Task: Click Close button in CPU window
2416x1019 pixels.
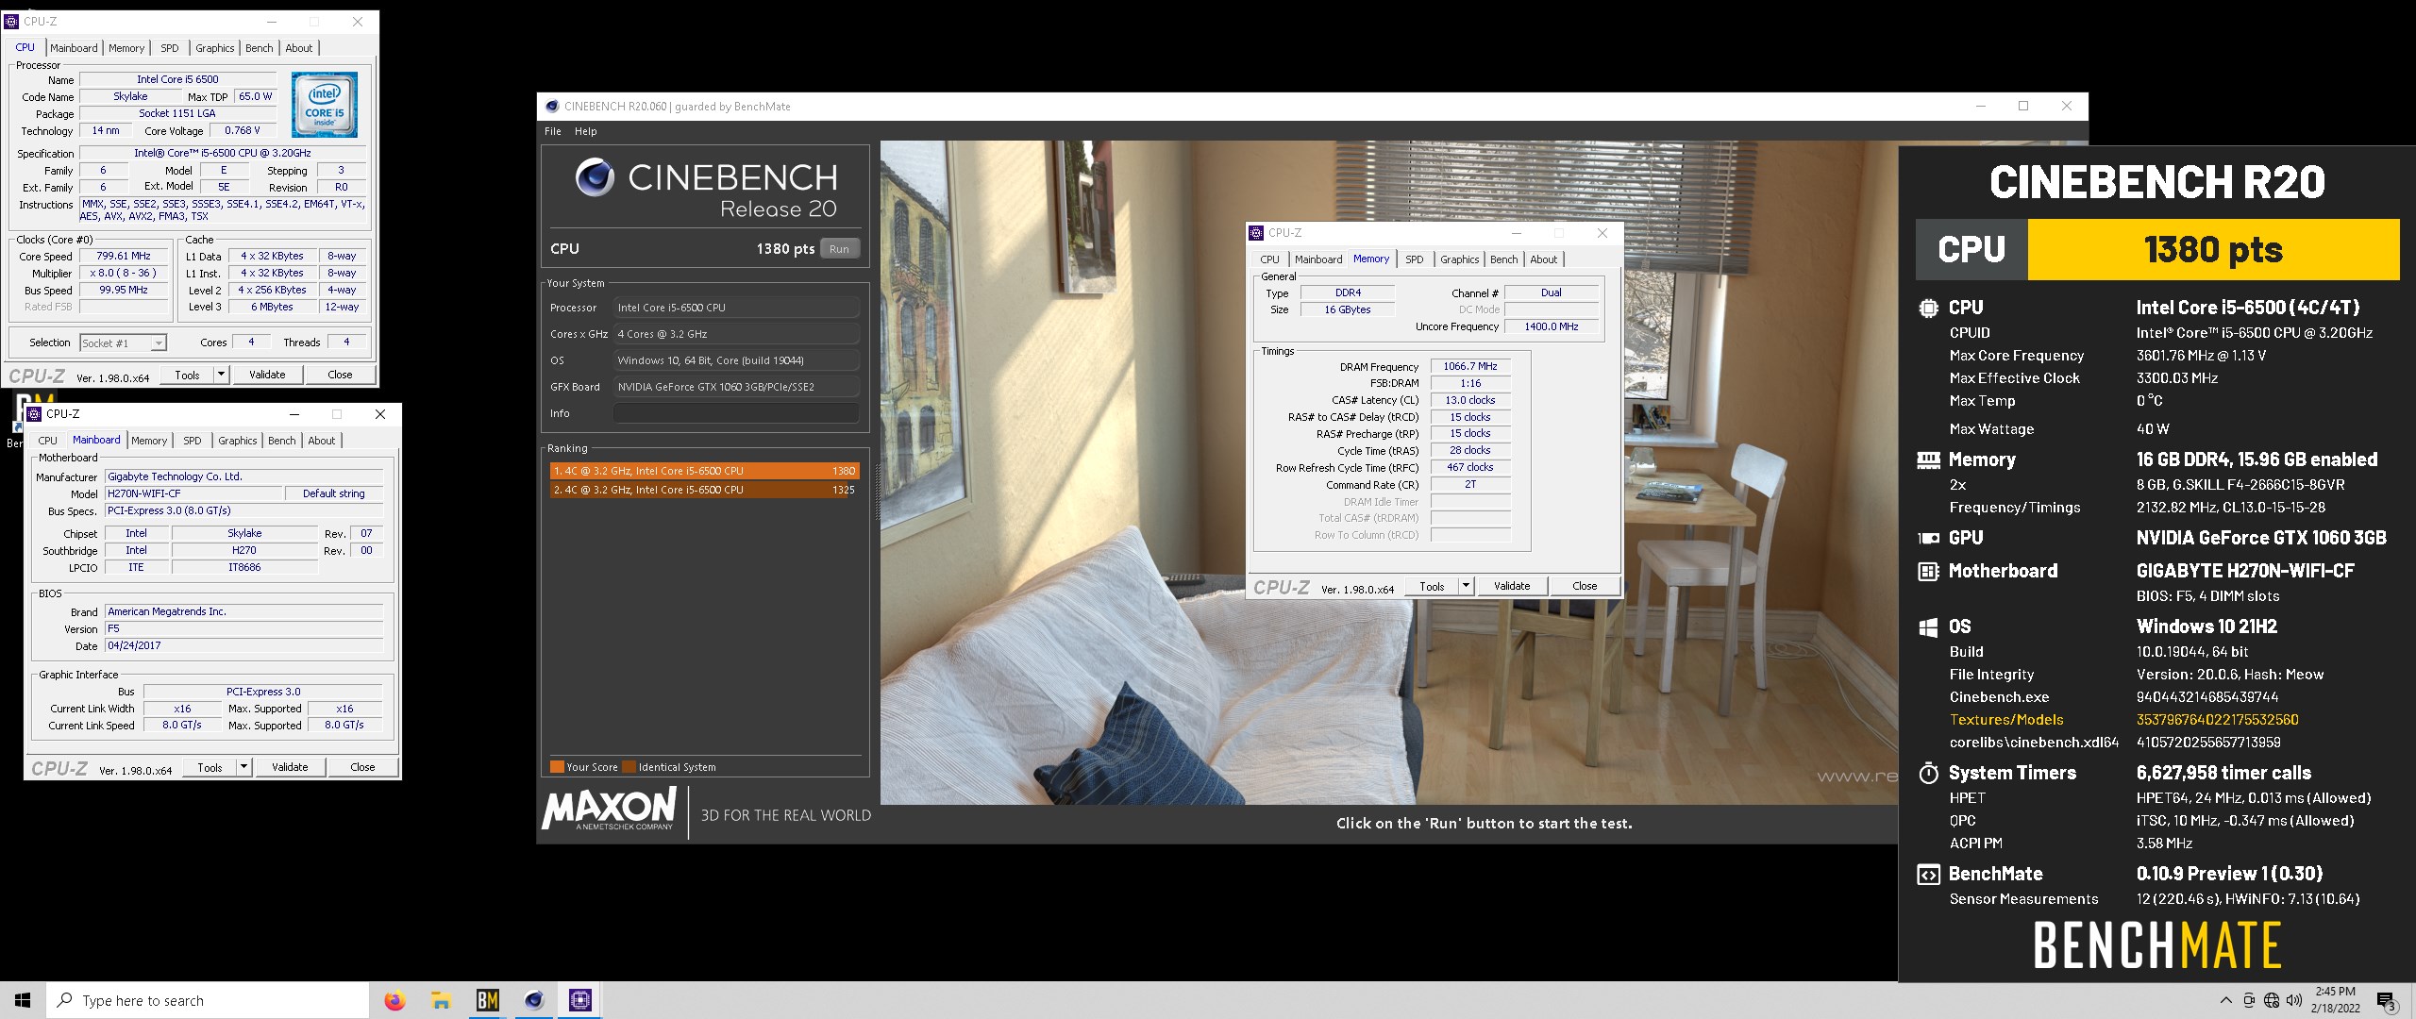Action: click(340, 375)
